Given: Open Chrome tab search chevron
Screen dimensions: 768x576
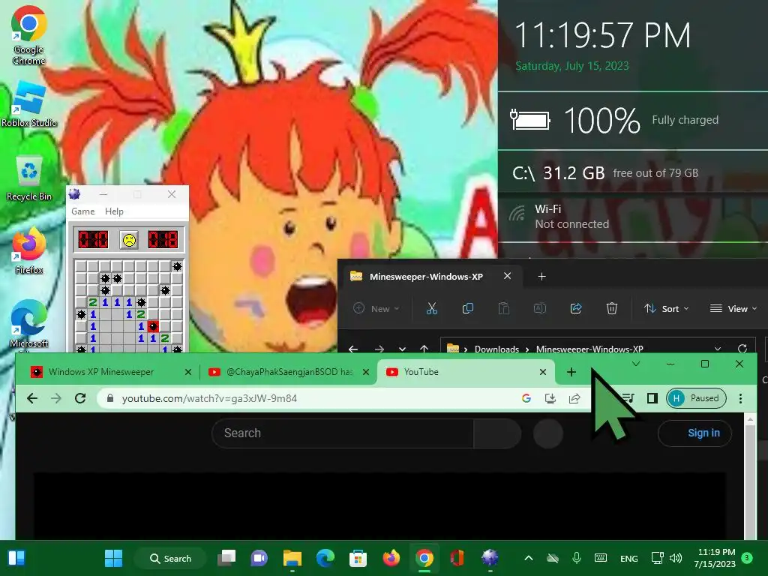Looking at the screenshot, I should 636,364.
